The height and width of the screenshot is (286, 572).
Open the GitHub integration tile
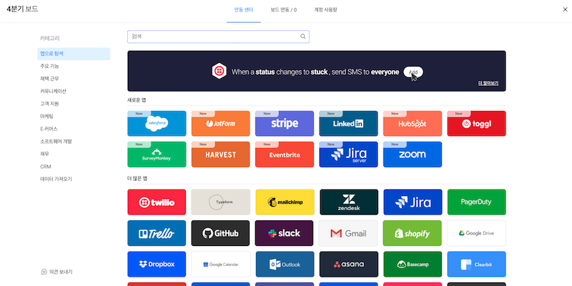[x=221, y=233]
